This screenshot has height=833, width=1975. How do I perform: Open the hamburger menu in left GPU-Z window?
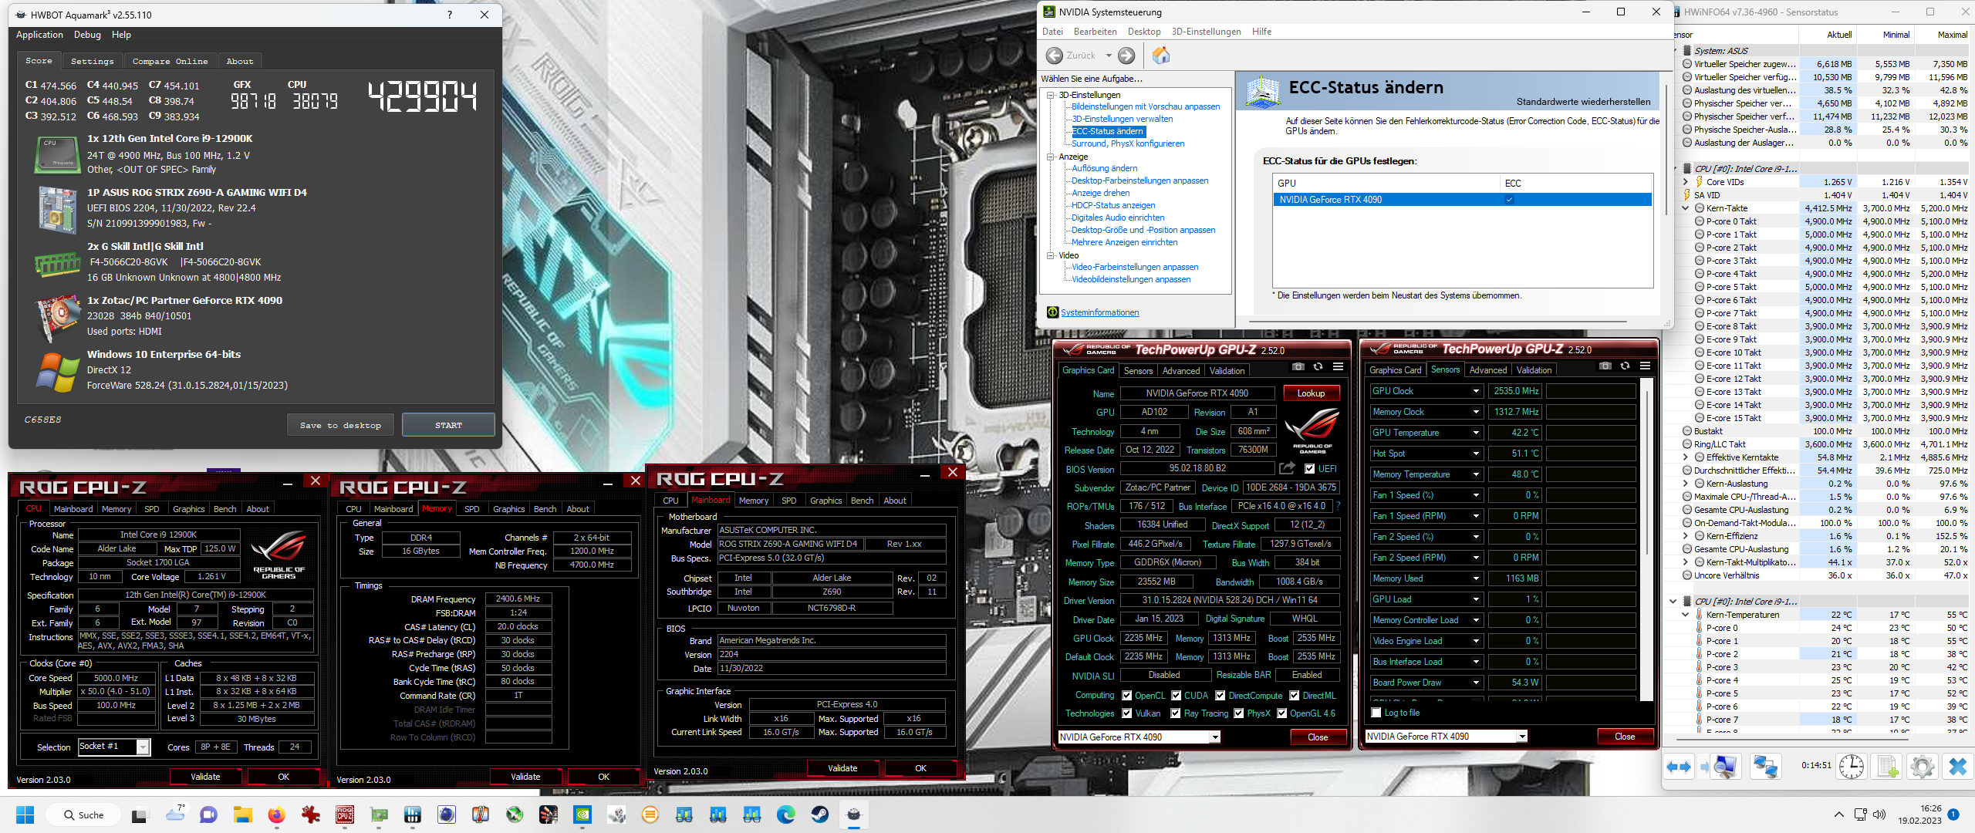point(1338,367)
